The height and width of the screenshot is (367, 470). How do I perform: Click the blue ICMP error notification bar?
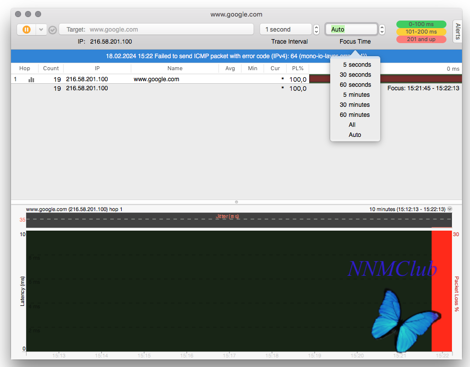[236, 56]
